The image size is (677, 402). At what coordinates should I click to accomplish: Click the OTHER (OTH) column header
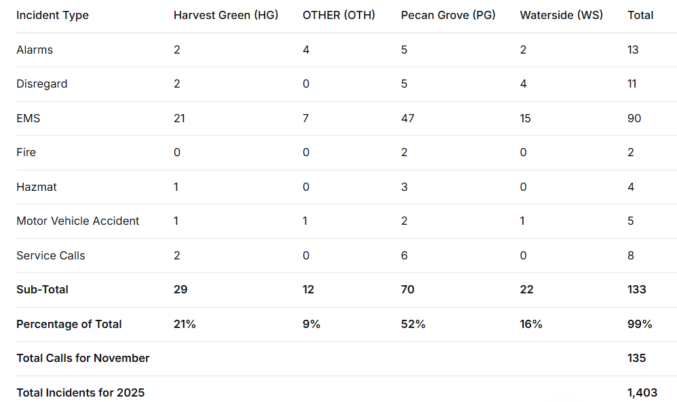pyautogui.click(x=338, y=15)
